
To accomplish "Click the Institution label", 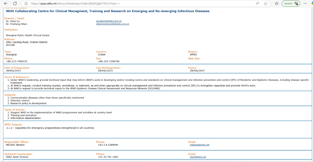I will coord(11,30).
